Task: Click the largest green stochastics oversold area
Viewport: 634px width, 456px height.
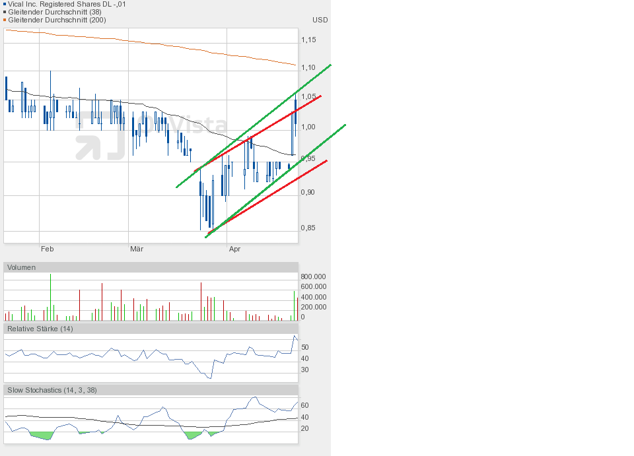Action: tap(42, 435)
